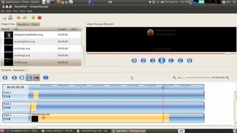Select Credits.svg in project files
The image size is (237, 133).
[41, 62]
